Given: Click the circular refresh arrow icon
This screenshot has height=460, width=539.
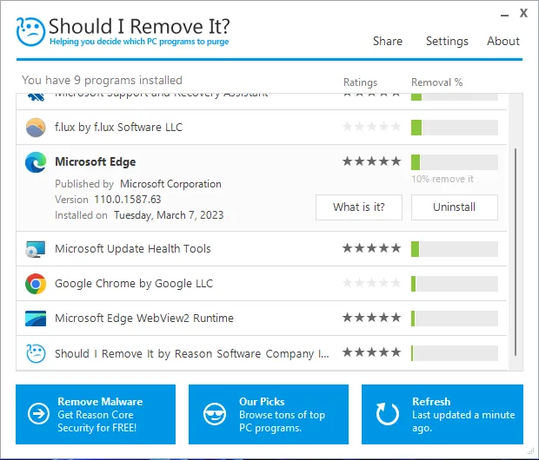Looking at the screenshot, I should [x=388, y=414].
